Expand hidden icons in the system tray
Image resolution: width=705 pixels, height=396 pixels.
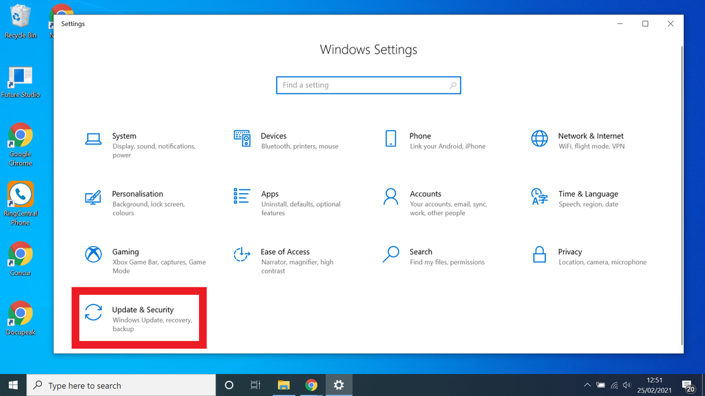pyautogui.click(x=587, y=385)
